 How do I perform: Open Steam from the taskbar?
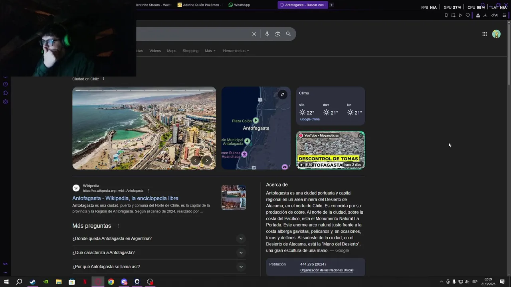(x=32, y=282)
